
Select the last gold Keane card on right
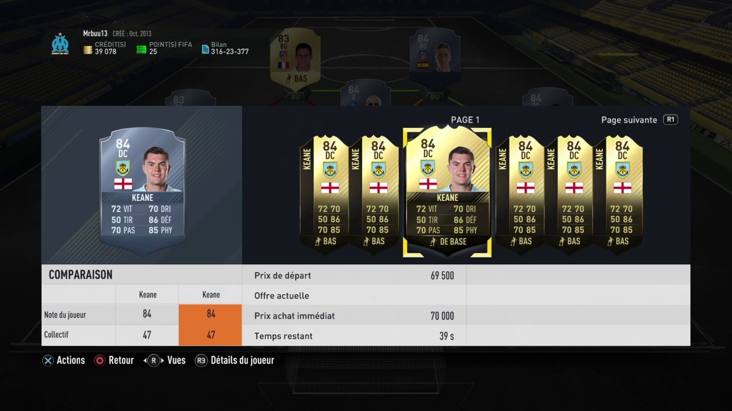point(618,195)
